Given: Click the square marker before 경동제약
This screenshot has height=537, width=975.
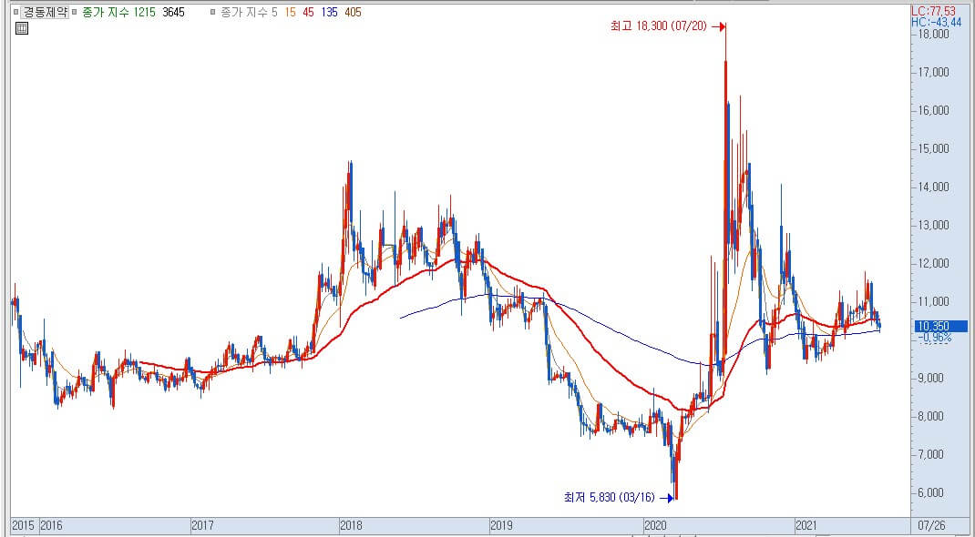Looking at the screenshot, I should coord(16,13).
